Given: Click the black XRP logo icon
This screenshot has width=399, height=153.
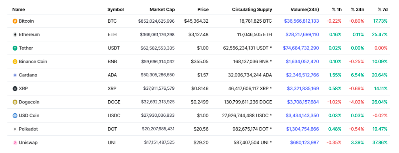Looking at the screenshot, I should click(x=15, y=89).
